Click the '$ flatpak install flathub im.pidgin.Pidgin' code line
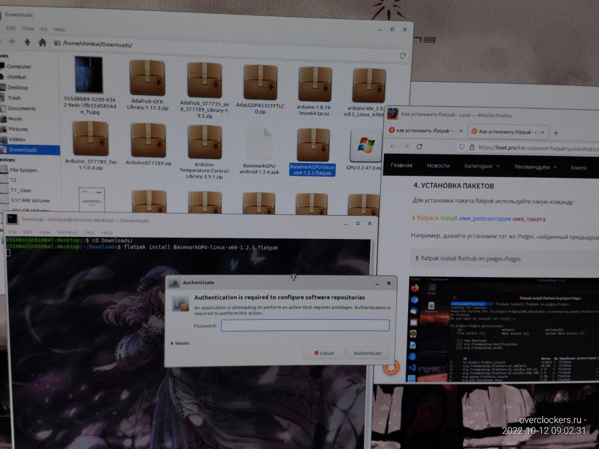The height and width of the screenshot is (449, 599). (468, 259)
